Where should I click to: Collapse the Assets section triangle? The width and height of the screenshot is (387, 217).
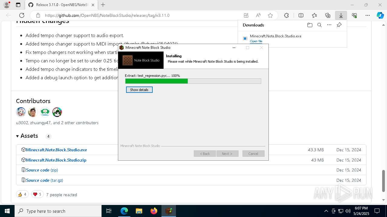pyautogui.click(x=18, y=136)
